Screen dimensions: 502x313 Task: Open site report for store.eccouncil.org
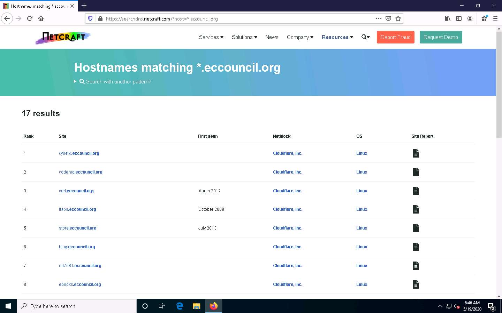click(x=416, y=228)
